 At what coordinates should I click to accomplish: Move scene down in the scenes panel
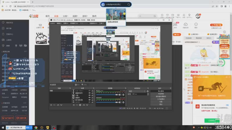(x=61, y=105)
